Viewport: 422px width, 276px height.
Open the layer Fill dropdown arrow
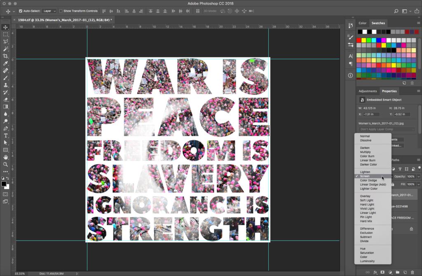click(419, 184)
